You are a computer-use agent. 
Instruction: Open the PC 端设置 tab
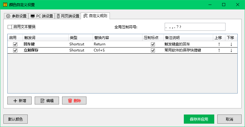pyautogui.click(x=42, y=16)
